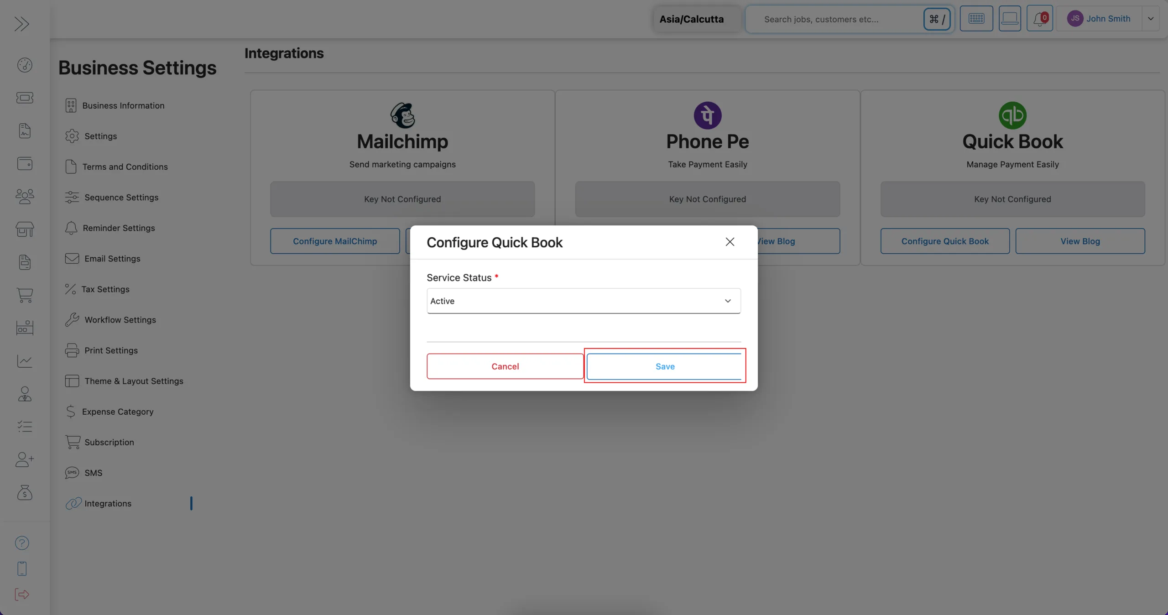
Task: Click the keyboard shortcuts icon in header
Action: tap(976, 19)
